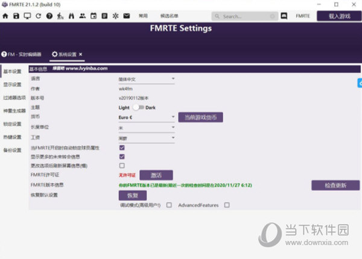The image size is (362, 259).
Task: Go to the Home icon in the toolbar
Action: coord(5,16)
